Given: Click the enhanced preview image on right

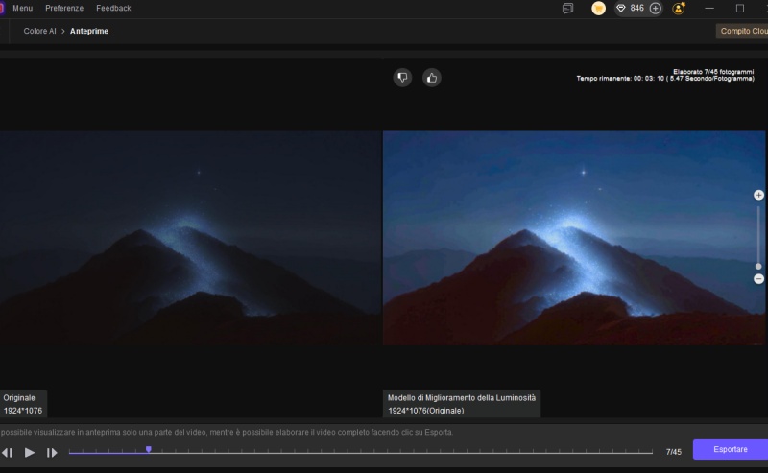Looking at the screenshot, I should point(574,238).
